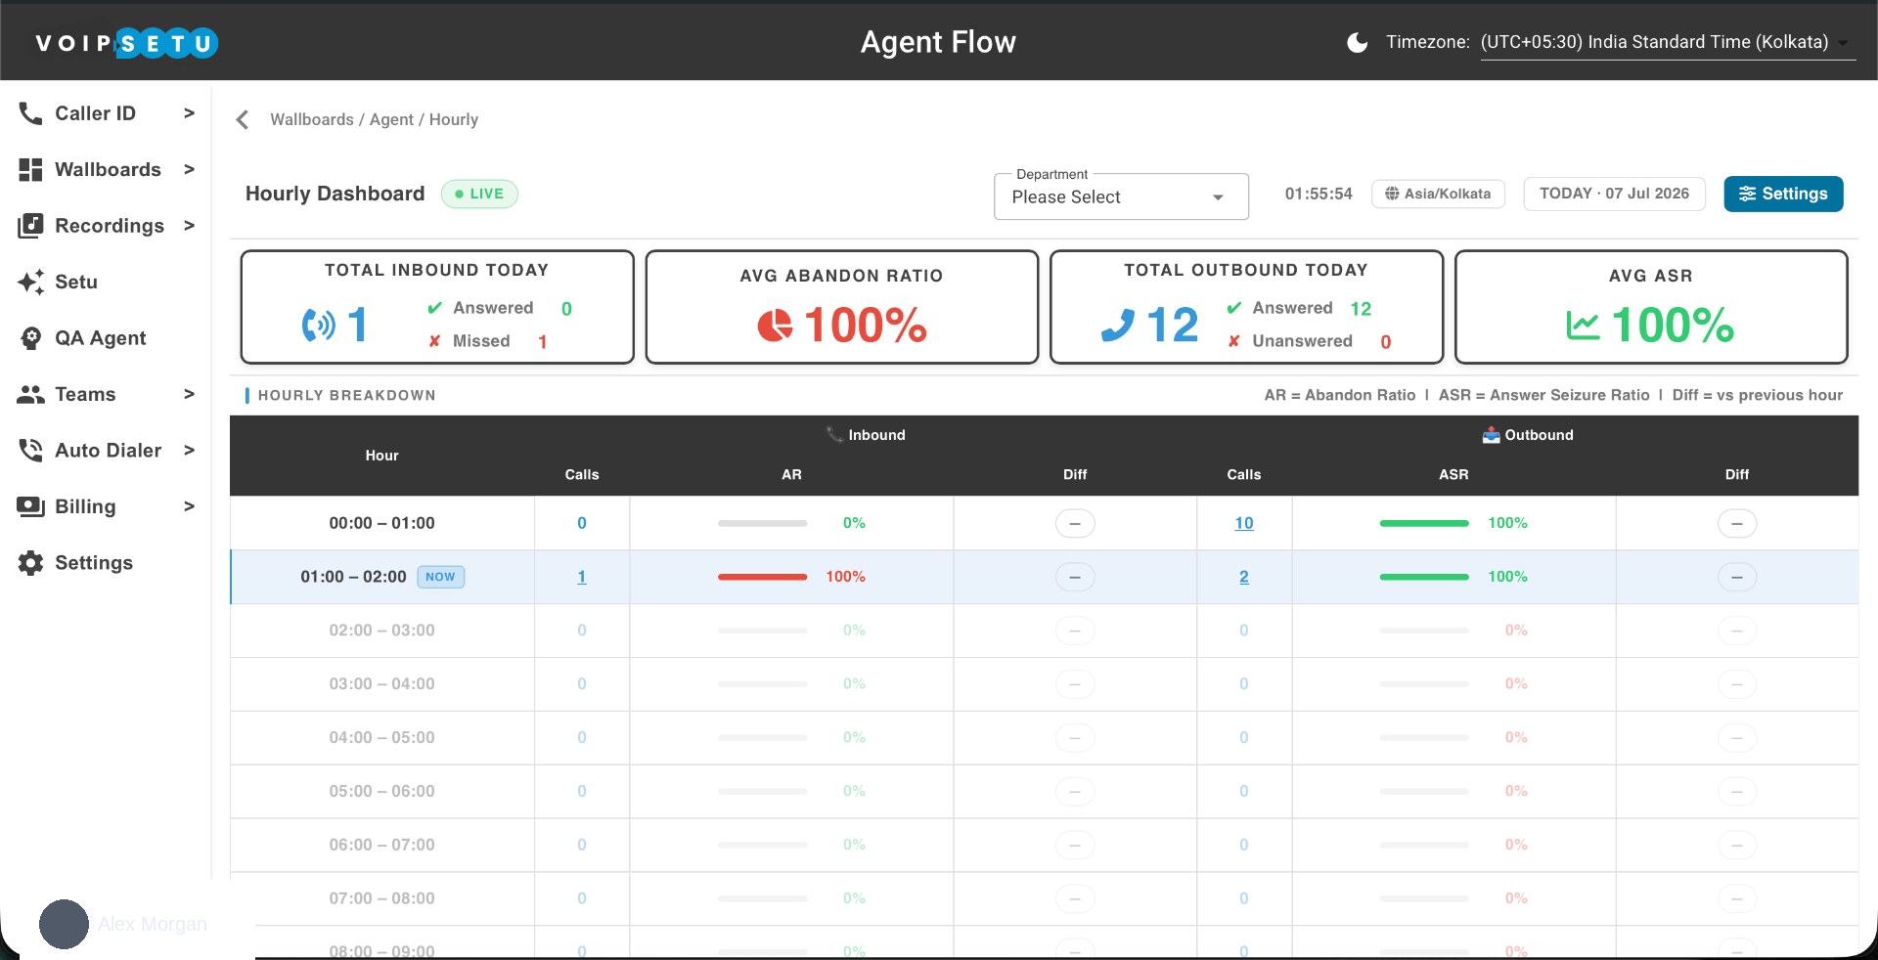Click red AR bar for 01:00 – 02:00
Viewport: 1878px width, 960px height.
pyautogui.click(x=762, y=577)
